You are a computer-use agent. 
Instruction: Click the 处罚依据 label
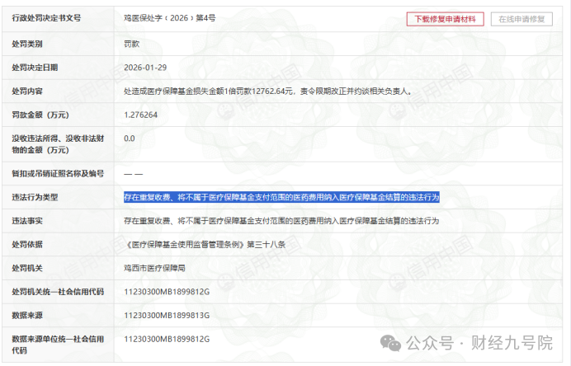tap(27, 245)
